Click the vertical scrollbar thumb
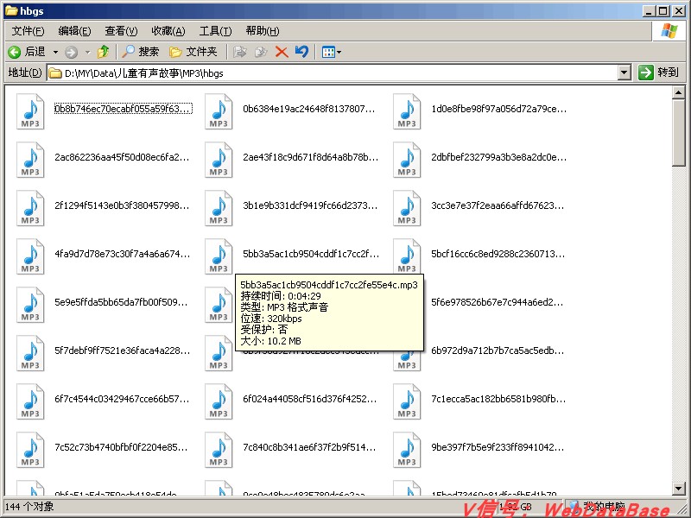Image resolution: width=691 pixels, height=518 pixels. 678,133
